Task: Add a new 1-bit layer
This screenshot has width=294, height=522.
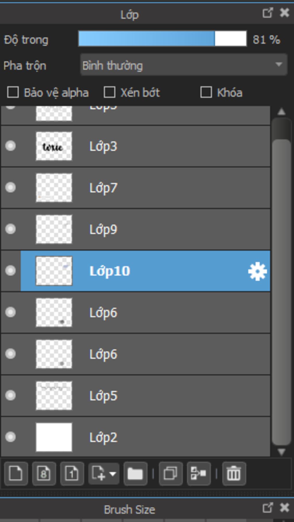Action: click(x=72, y=473)
